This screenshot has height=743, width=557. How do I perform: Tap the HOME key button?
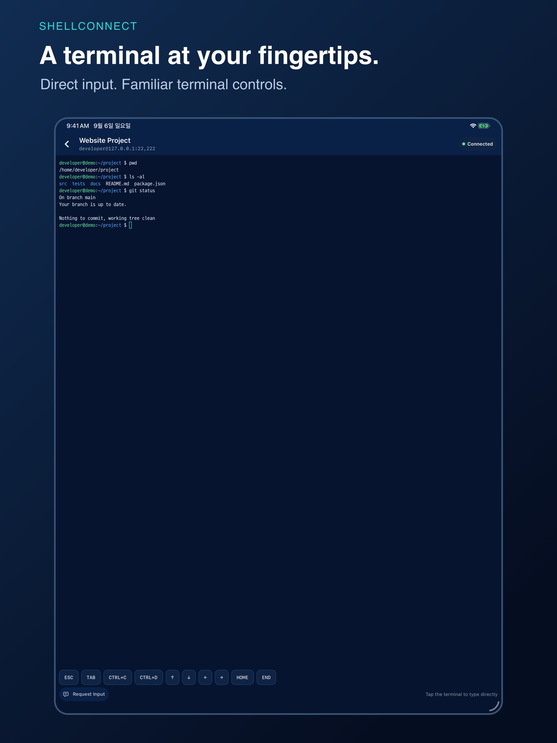242,677
